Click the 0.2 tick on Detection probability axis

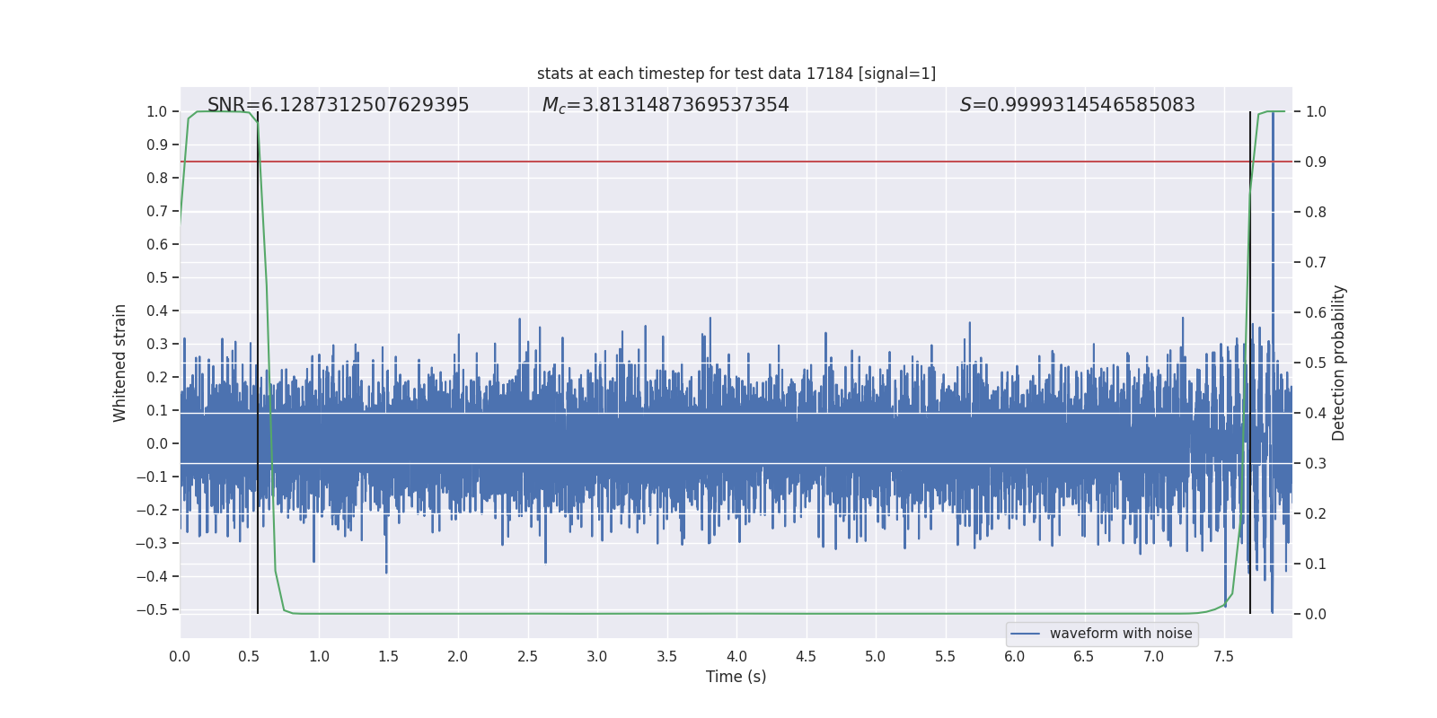tap(1316, 513)
